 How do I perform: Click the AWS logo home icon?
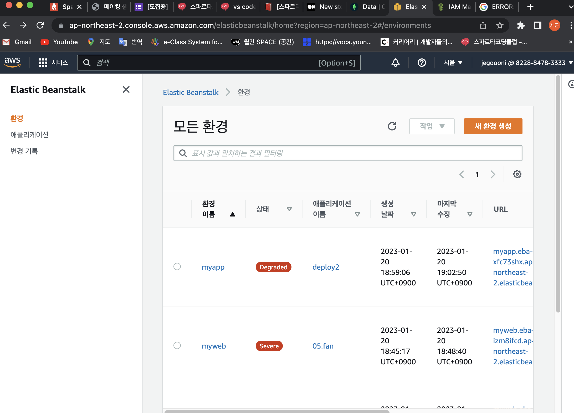(12, 62)
